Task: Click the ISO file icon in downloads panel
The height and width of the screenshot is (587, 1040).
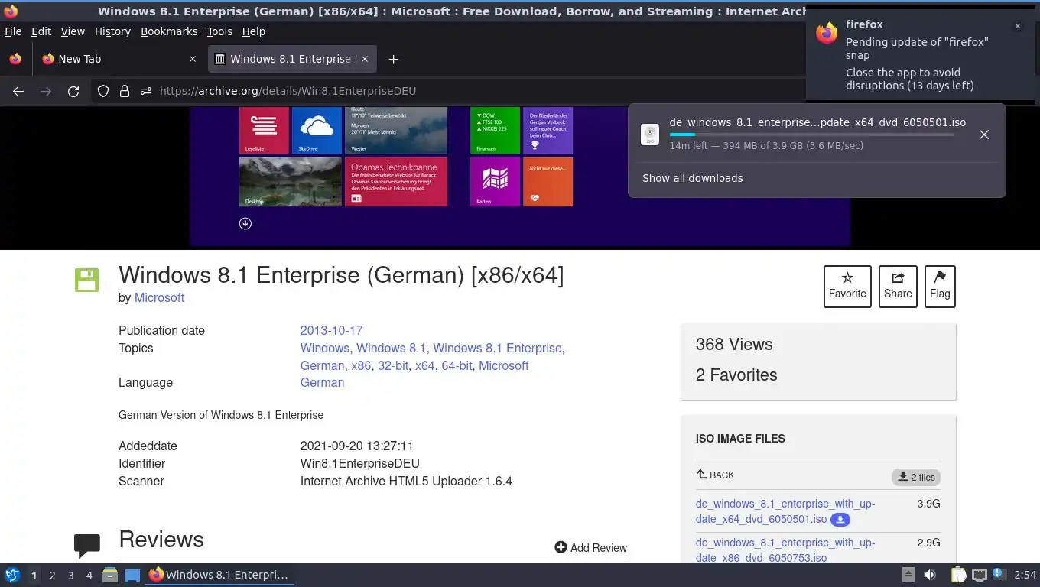Action: coord(650,135)
